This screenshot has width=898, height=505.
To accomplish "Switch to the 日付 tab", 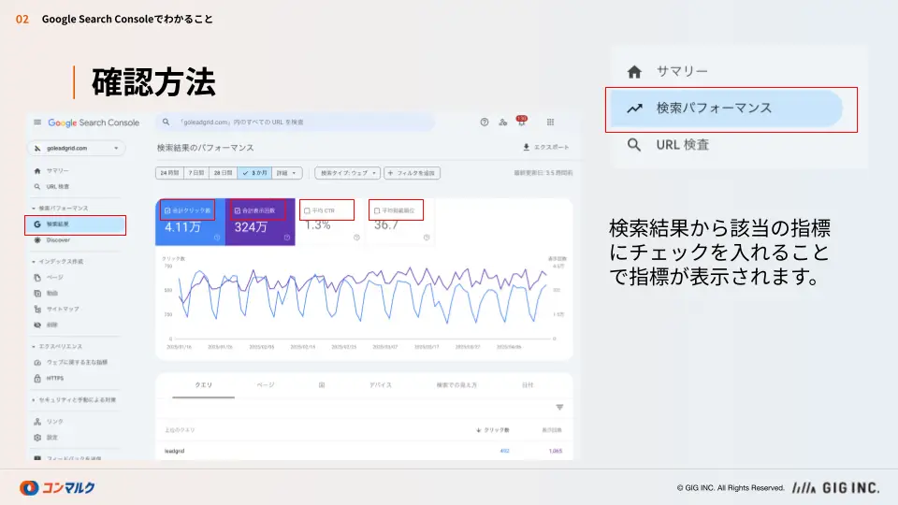I will pyautogui.click(x=528, y=385).
